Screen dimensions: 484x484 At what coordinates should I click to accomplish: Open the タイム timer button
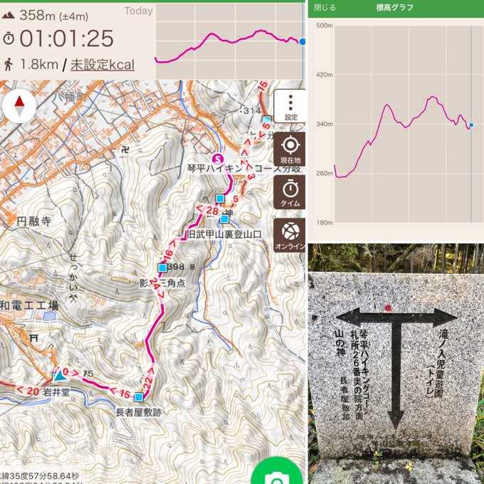(290, 192)
